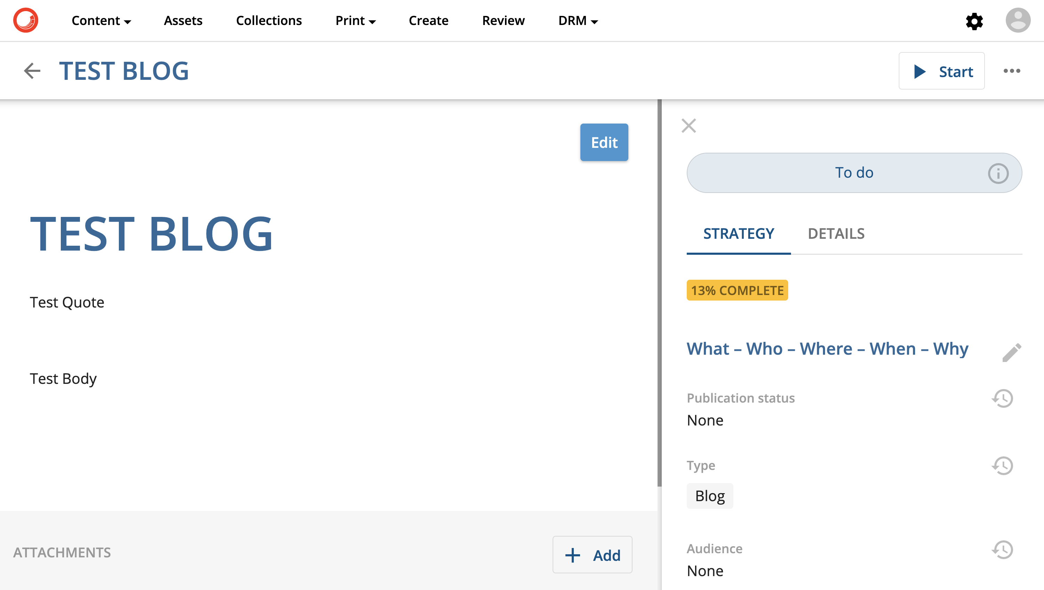Open the Review menu item
Screen dimensions: 1044x590
click(503, 20)
